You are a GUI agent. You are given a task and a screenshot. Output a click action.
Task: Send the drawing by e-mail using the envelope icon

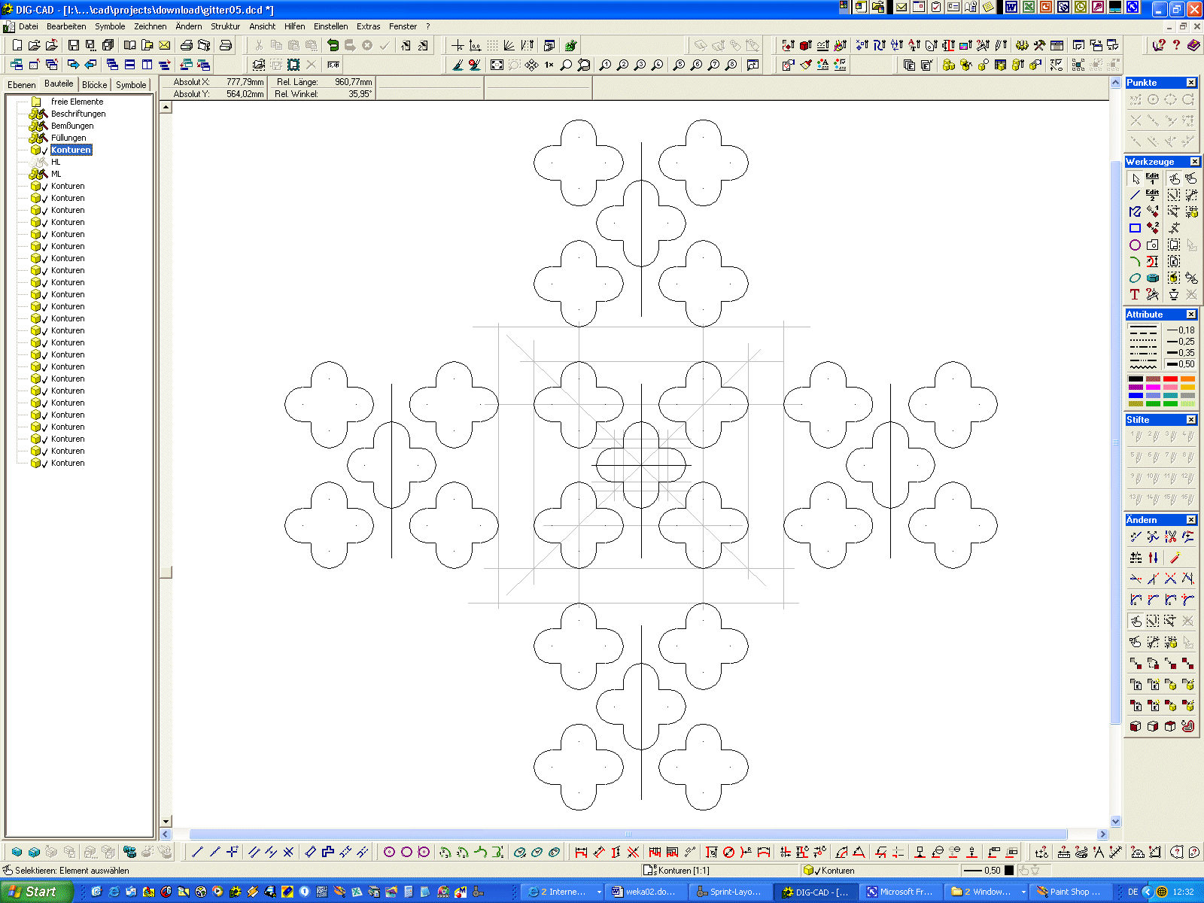[165, 46]
